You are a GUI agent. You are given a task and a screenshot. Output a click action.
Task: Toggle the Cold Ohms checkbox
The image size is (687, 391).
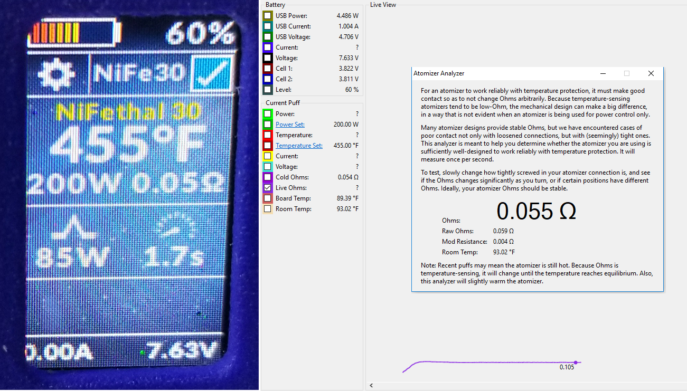click(268, 177)
